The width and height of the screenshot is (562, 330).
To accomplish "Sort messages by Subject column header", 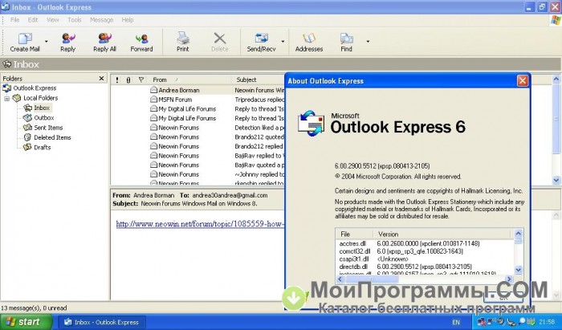I will click(x=246, y=80).
